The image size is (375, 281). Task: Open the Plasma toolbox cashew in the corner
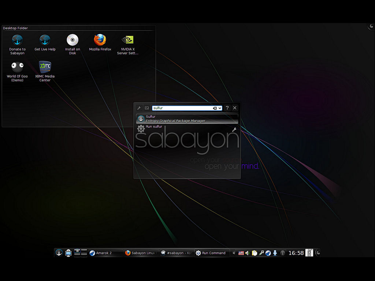click(371, 26)
